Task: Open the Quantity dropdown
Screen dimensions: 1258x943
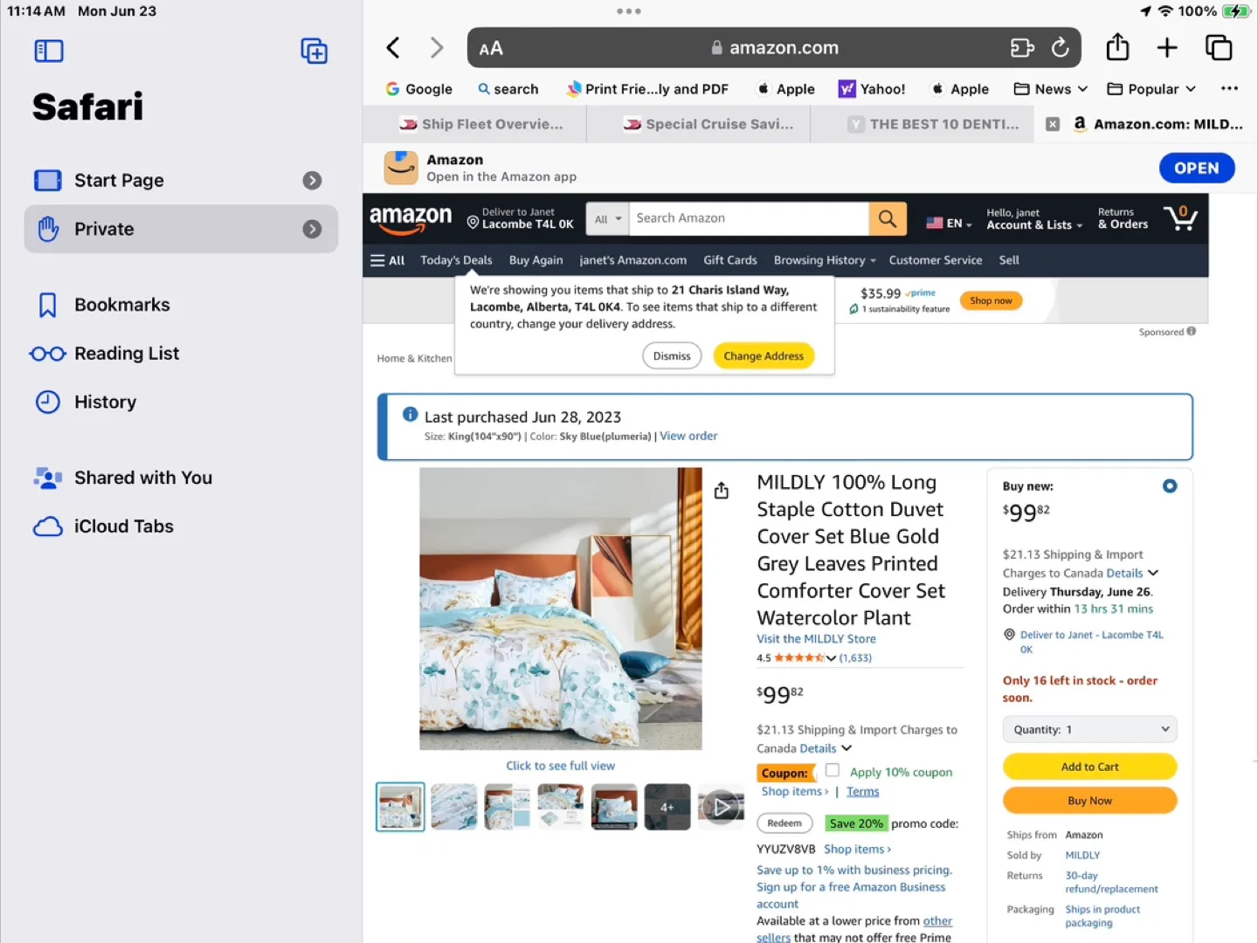Action: coord(1089,729)
